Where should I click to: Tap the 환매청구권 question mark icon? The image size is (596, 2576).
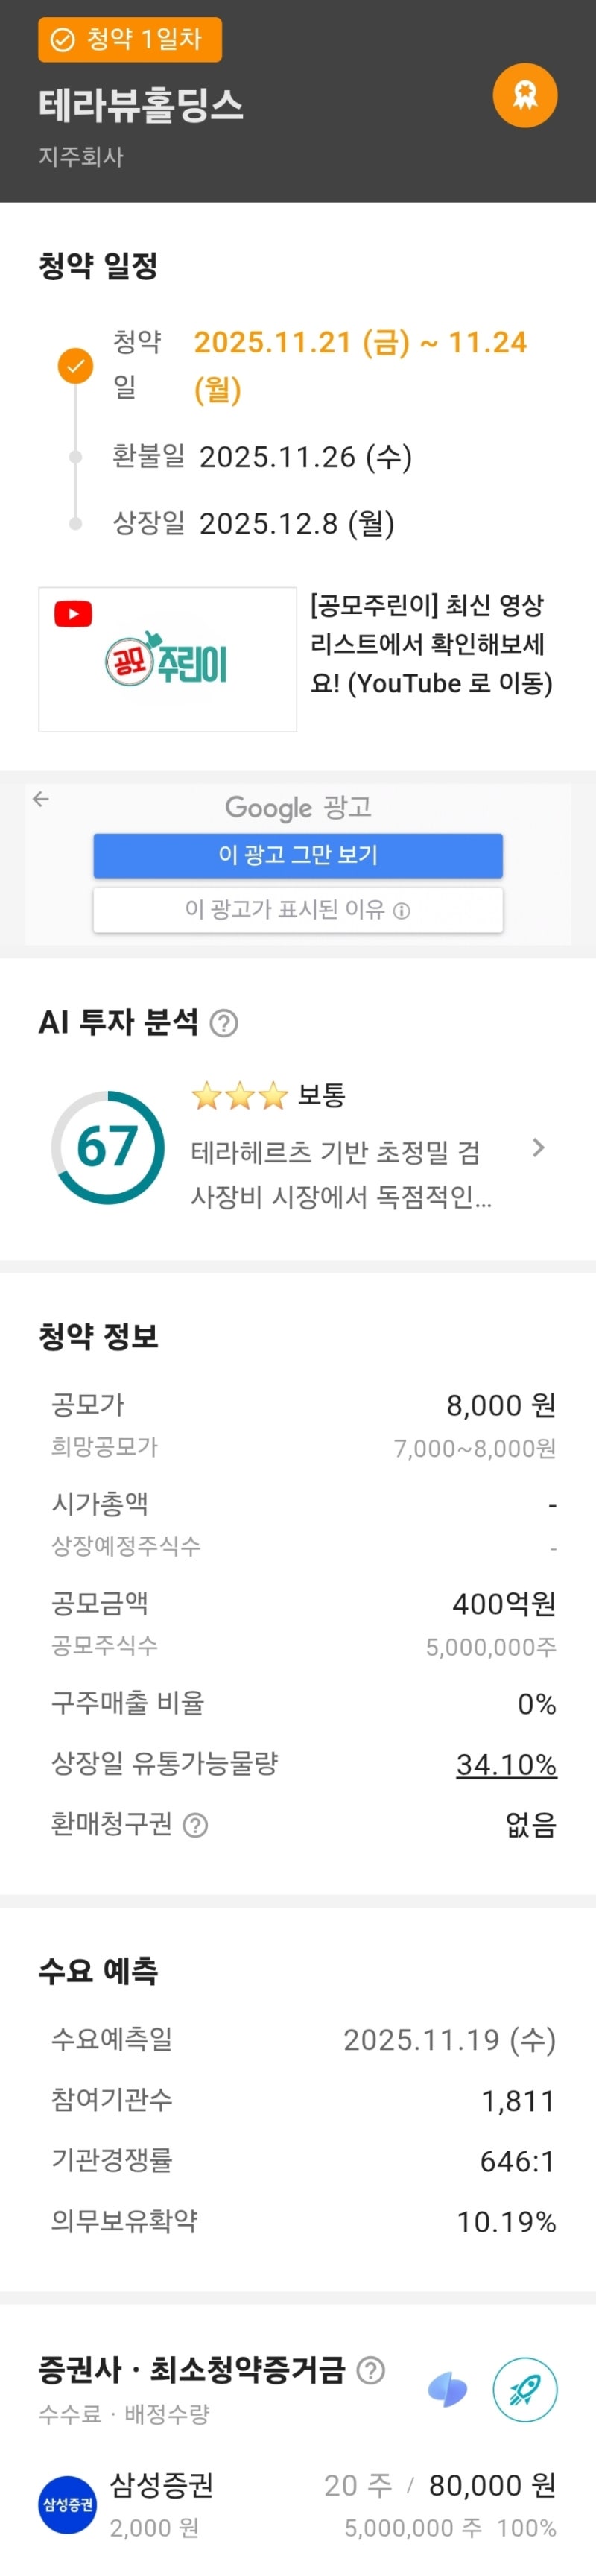pyautogui.click(x=196, y=1825)
